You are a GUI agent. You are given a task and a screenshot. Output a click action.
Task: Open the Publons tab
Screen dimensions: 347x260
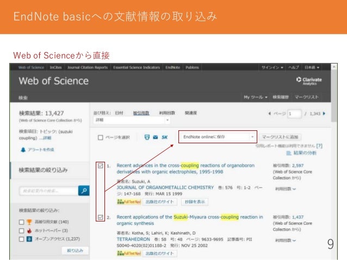tap(192, 67)
